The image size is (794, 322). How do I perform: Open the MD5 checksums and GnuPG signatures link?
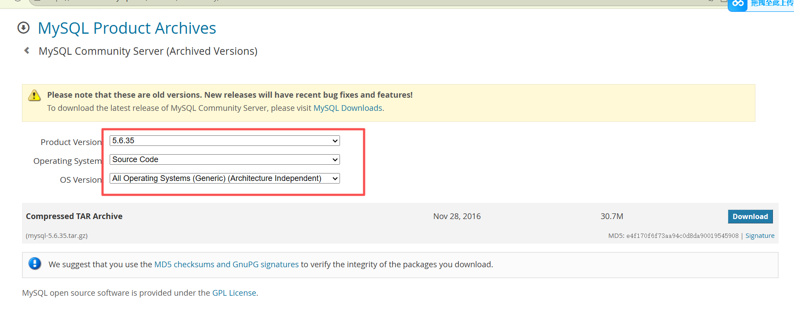[226, 265]
